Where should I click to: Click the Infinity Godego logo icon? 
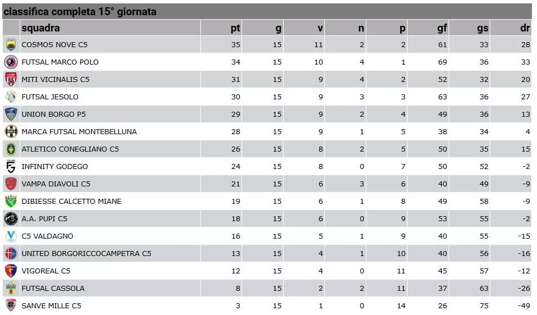point(11,166)
